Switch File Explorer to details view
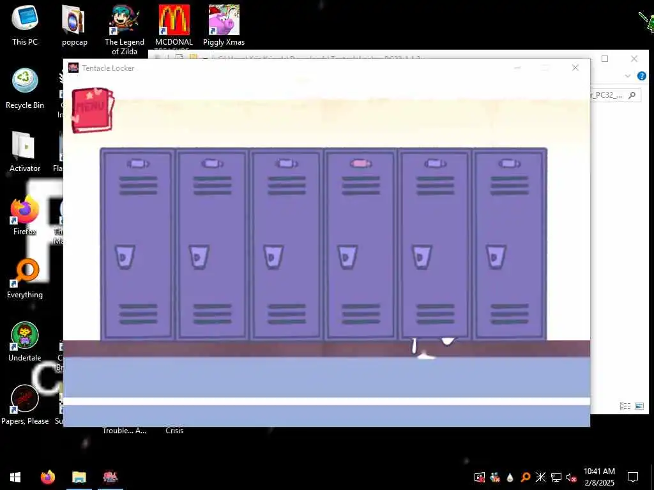This screenshot has height=490, width=654. (x=625, y=406)
